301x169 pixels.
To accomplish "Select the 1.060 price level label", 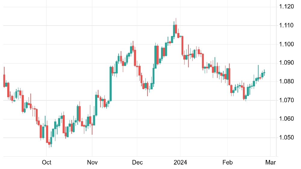I will pyautogui.click(x=287, y=119).
